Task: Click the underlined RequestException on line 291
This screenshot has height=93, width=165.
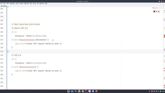Action: [x=28, y=40]
